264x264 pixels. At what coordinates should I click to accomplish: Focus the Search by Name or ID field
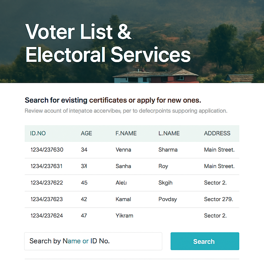coord(93,241)
